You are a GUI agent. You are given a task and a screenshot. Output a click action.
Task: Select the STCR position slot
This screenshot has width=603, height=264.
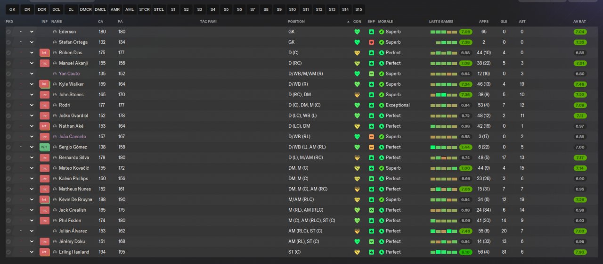145,9
